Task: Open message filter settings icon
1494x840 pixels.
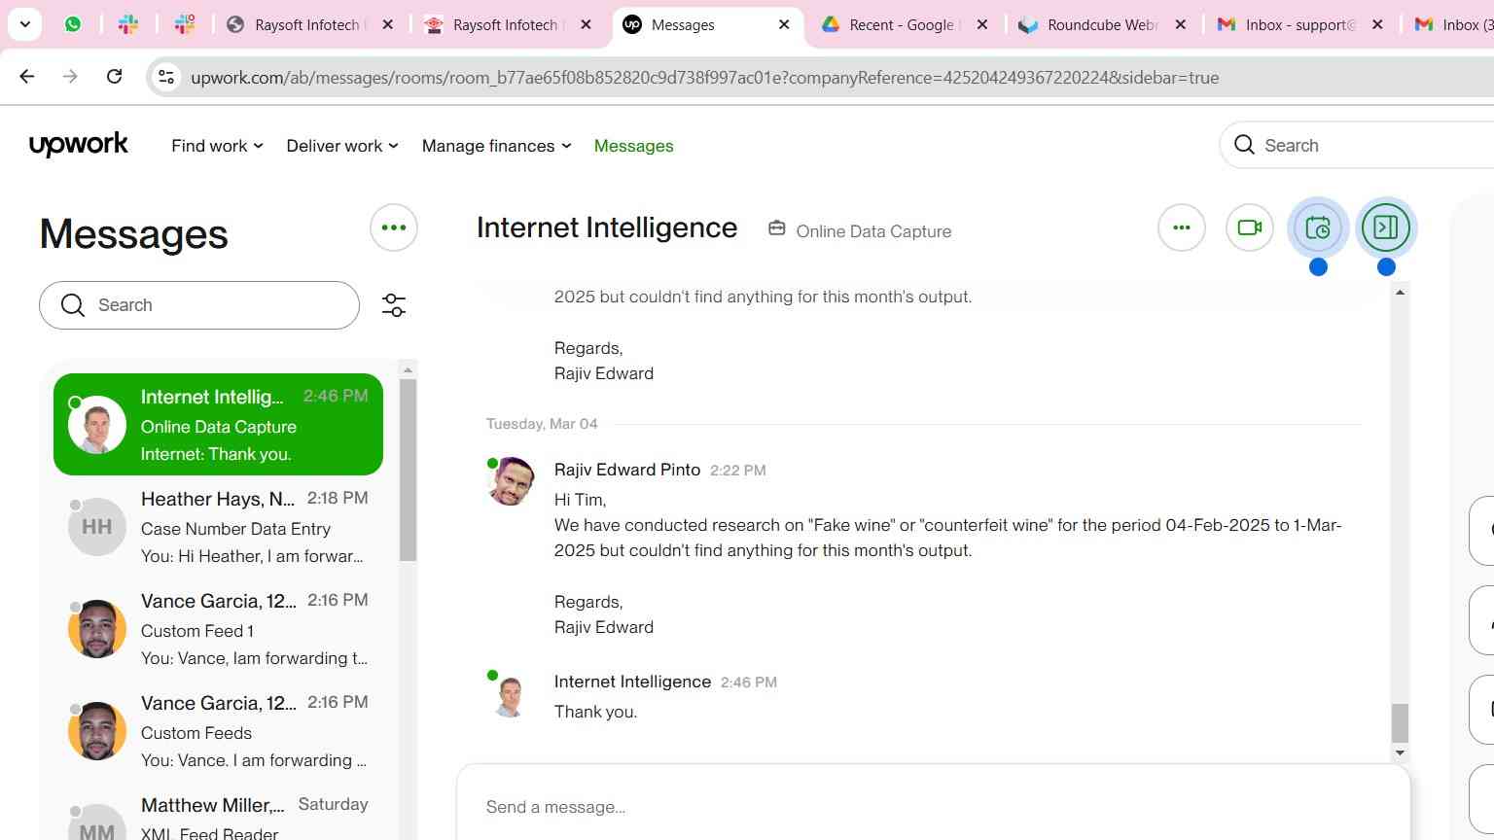Action: [x=394, y=305]
